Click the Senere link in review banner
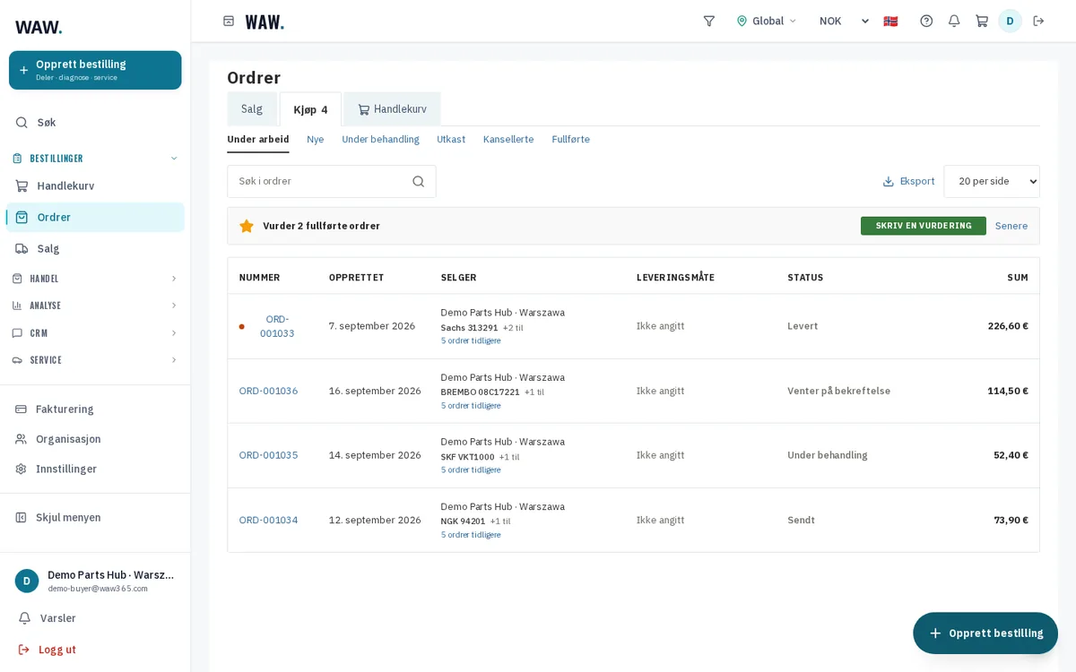 point(1011,226)
